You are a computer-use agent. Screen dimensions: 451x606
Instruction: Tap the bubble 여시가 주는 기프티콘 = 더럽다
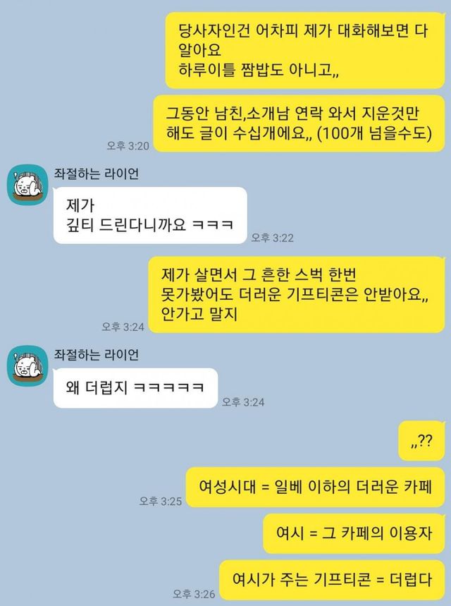tap(332, 580)
